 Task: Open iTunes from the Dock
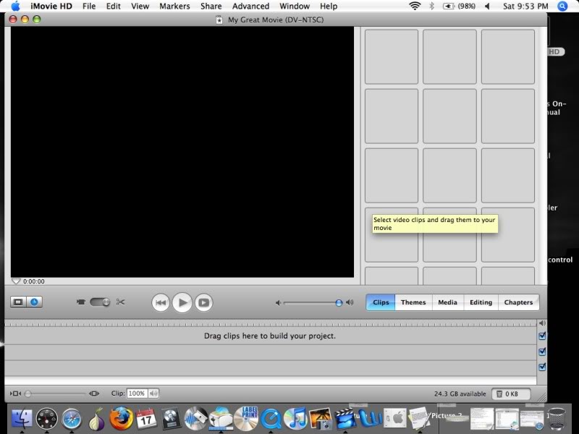point(295,419)
